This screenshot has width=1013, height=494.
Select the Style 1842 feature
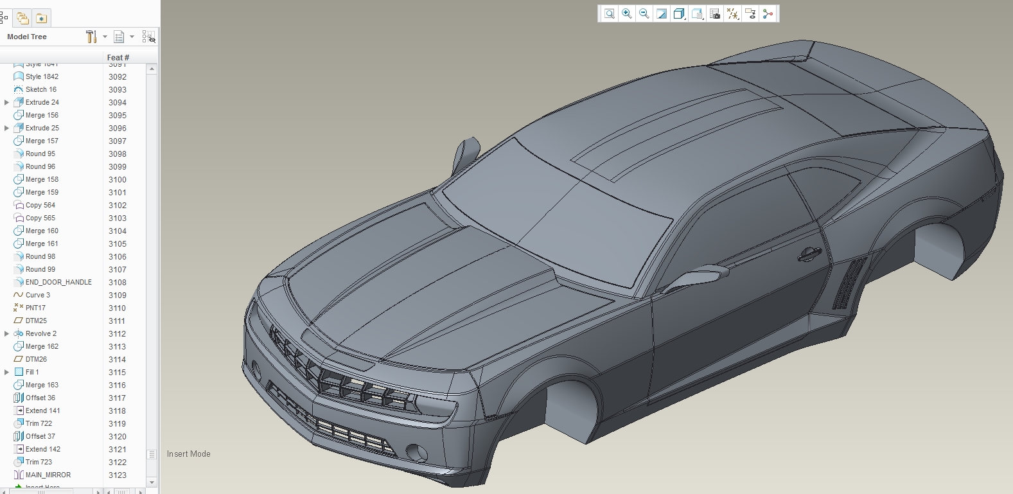[42, 76]
